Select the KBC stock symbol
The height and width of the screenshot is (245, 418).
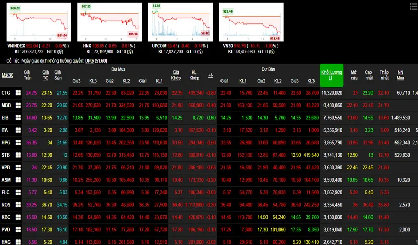click(x=6, y=217)
